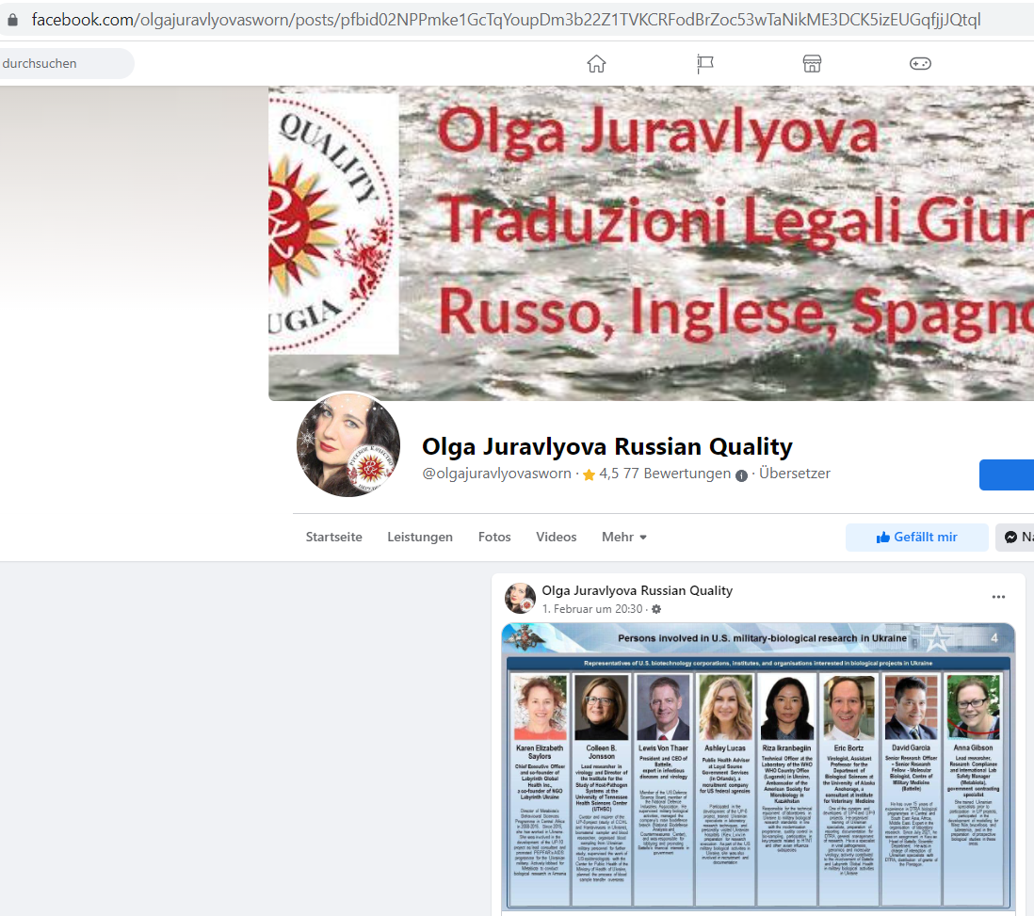The width and height of the screenshot is (1034, 916).
Task: Click the ratings info icon
Action: pos(741,475)
